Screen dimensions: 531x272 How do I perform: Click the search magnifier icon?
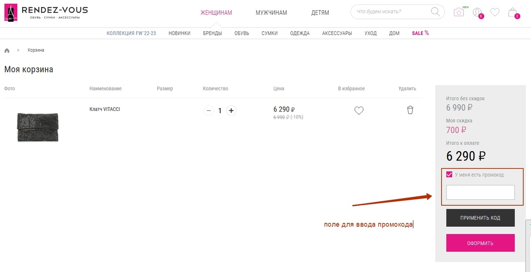[x=435, y=12]
